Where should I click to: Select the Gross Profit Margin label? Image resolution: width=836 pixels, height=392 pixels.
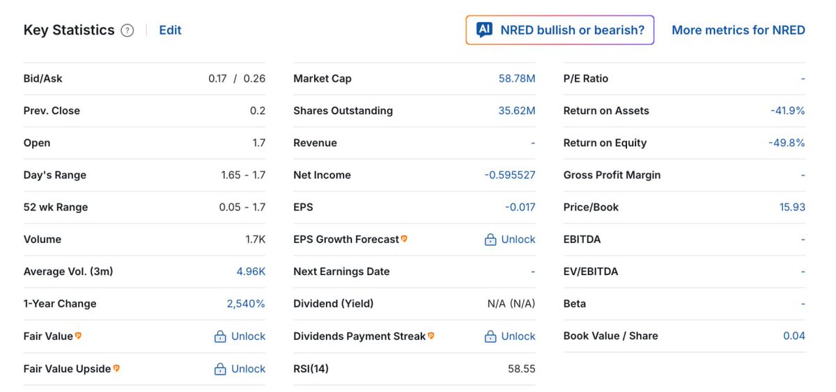tap(612, 175)
